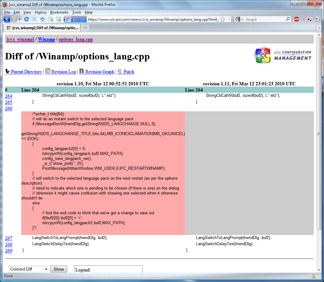Open the address bar history dropdown

click(x=229, y=19)
